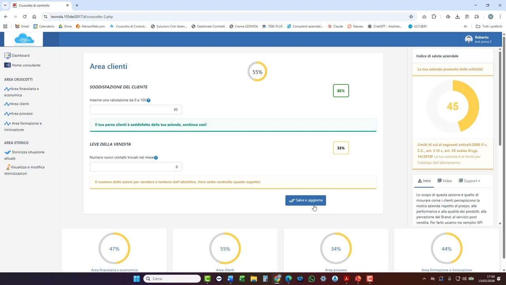Click the help icon next to valutazione label
506x285 pixels.
(x=149, y=101)
